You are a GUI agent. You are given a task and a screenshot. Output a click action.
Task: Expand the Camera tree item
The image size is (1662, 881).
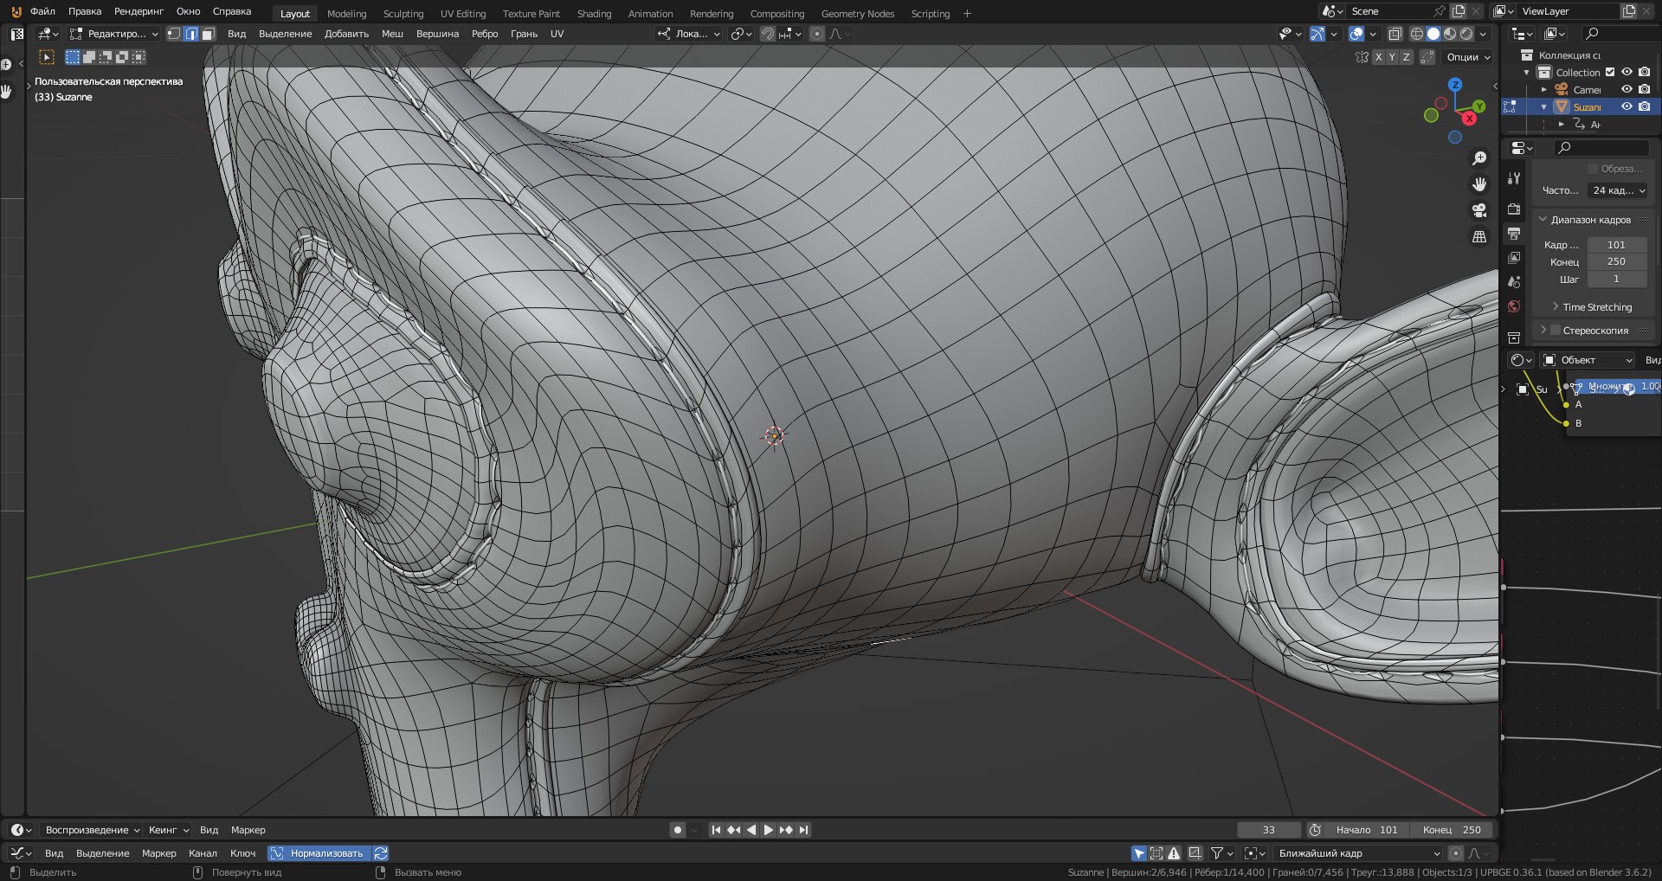(1543, 90)
